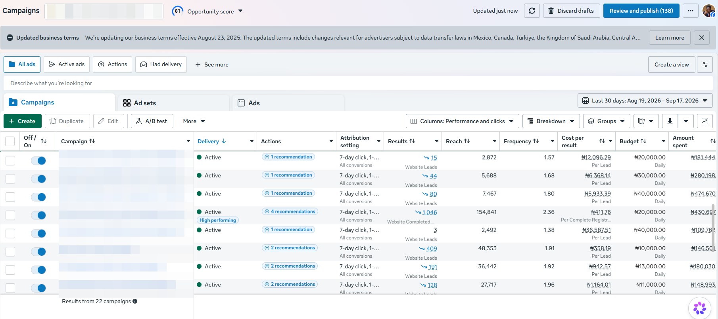Sort by the Frequency column arrows

pos(536,141)
